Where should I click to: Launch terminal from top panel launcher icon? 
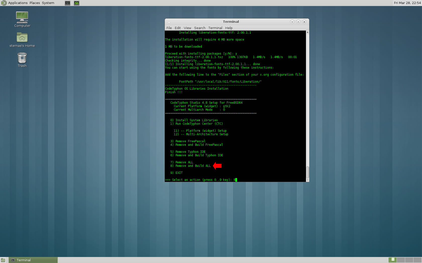[68, 3]
